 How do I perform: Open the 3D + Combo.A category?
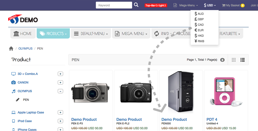tap(28, 74)
